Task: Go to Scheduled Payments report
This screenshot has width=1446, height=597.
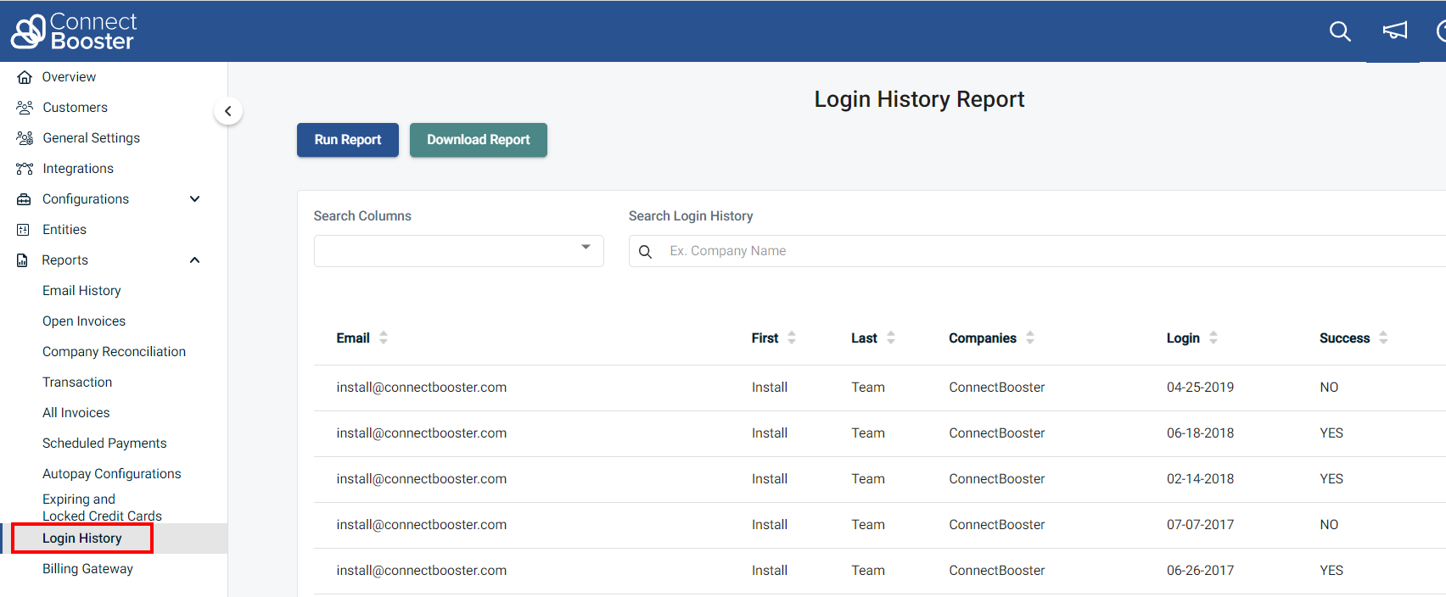Action: point(104,444)
